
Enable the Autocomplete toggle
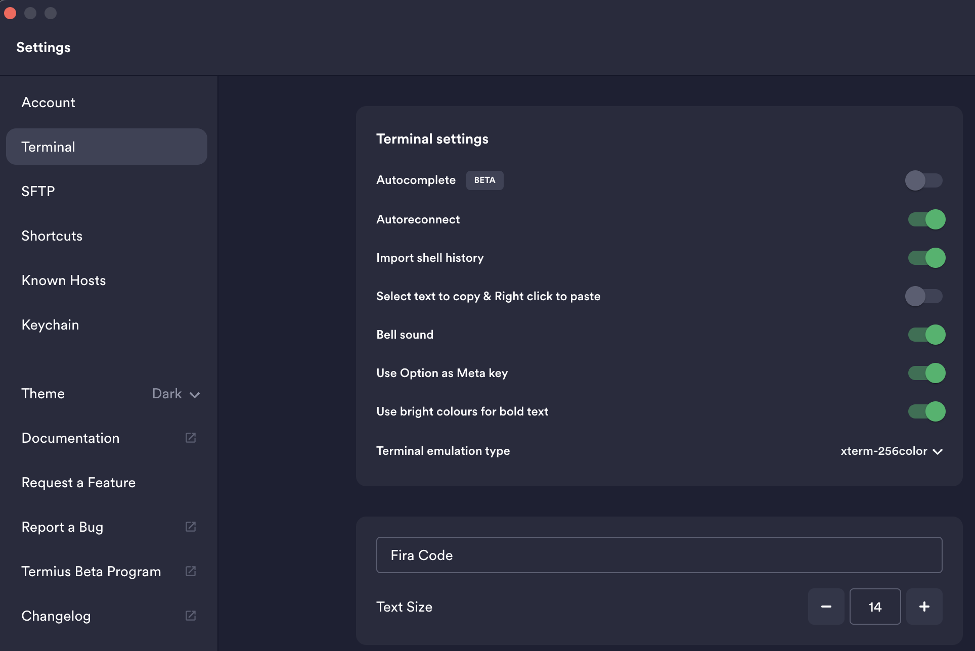(924, 180)
